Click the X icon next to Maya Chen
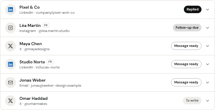Viewport: 215px width, 110px height. [x=10, y=46]
